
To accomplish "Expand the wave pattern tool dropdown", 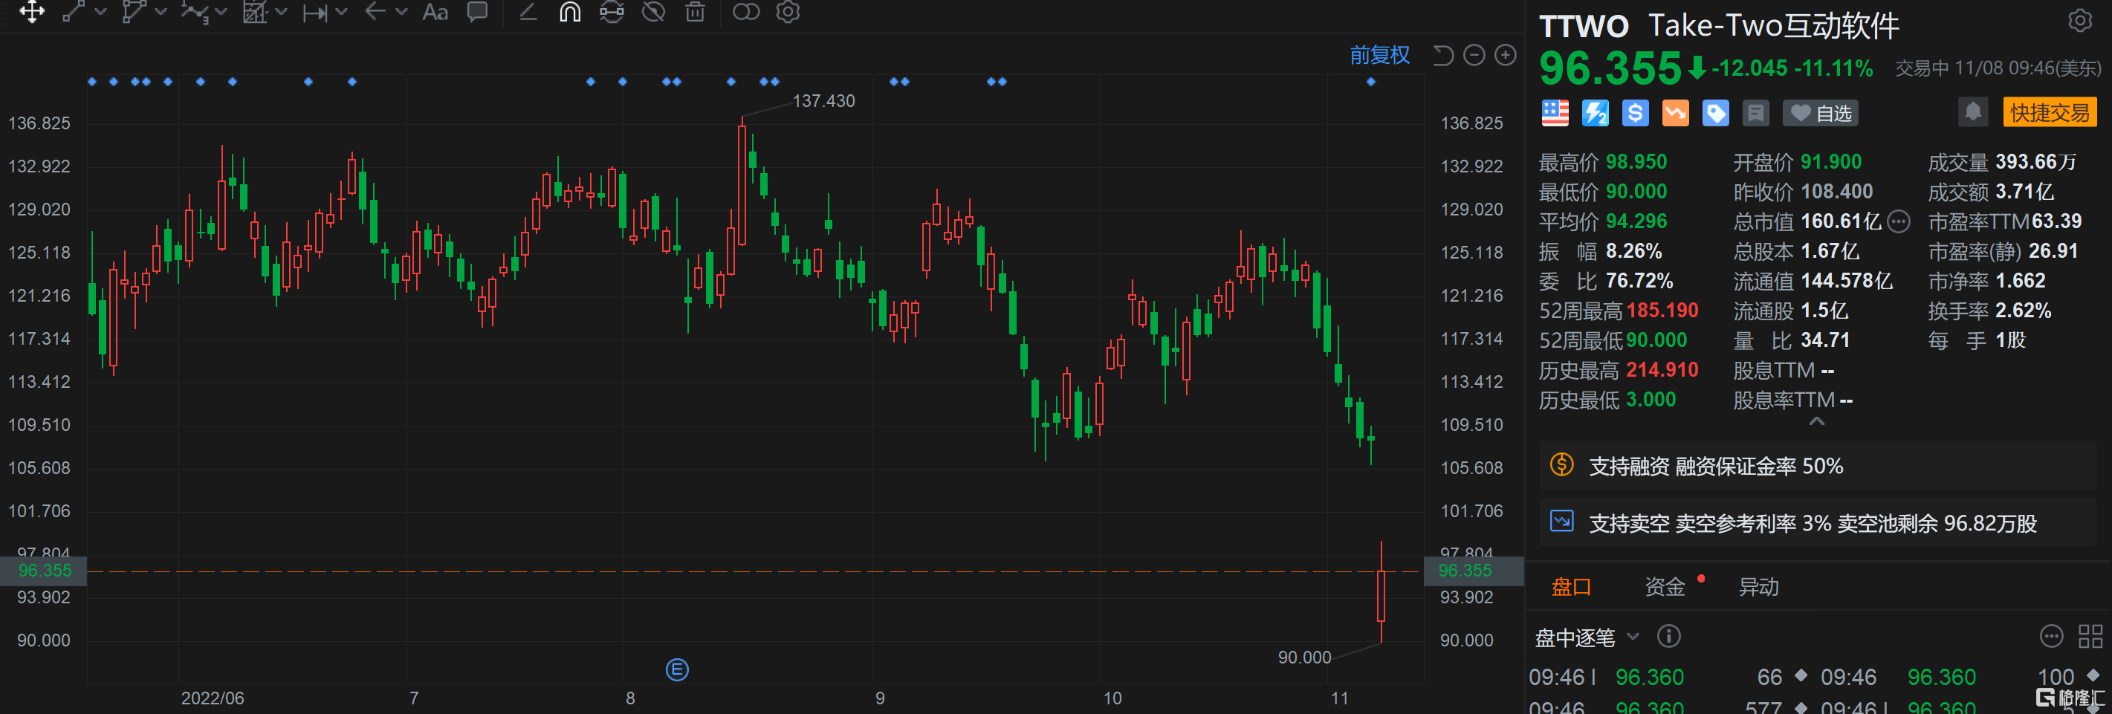I will (x=221, y=11).
